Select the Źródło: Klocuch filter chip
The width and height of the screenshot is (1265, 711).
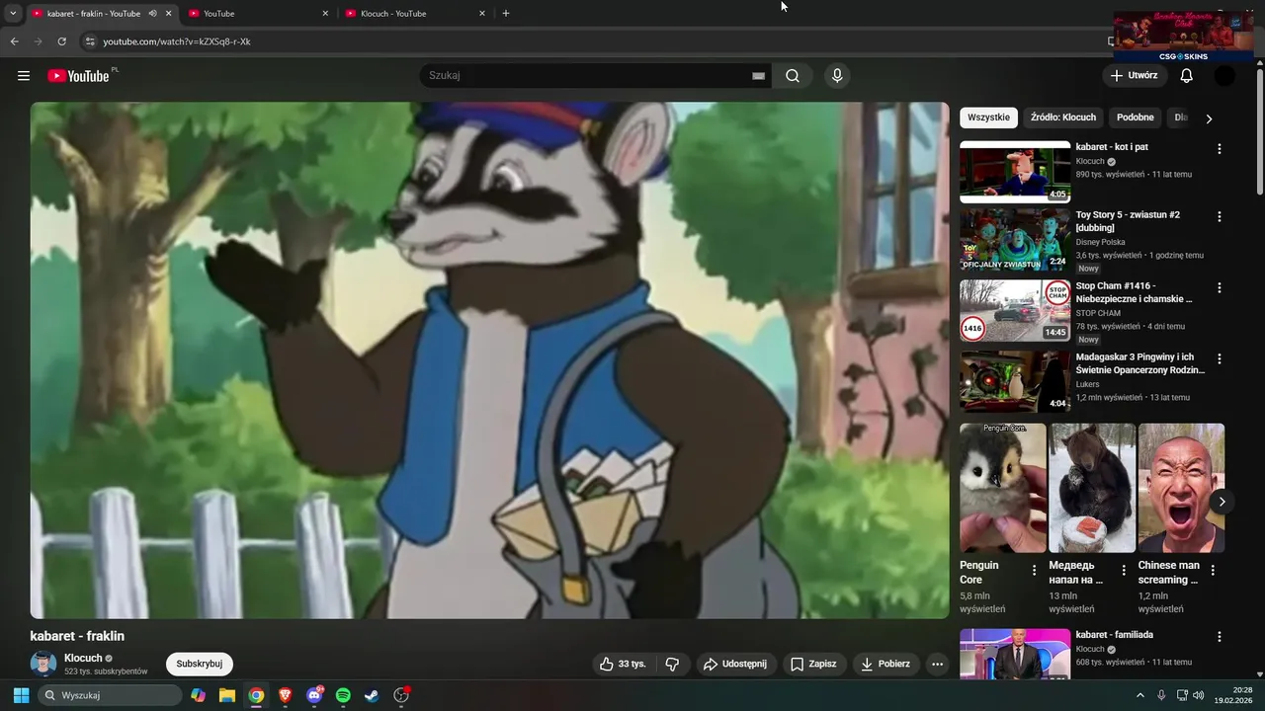tap(1063, 118)
